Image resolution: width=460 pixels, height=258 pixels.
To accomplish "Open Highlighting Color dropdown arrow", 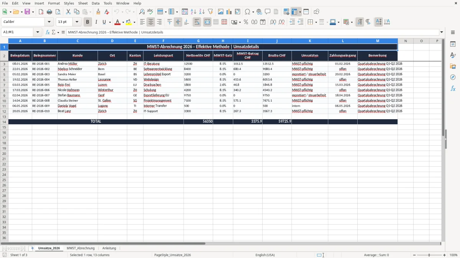I will 134,22.
